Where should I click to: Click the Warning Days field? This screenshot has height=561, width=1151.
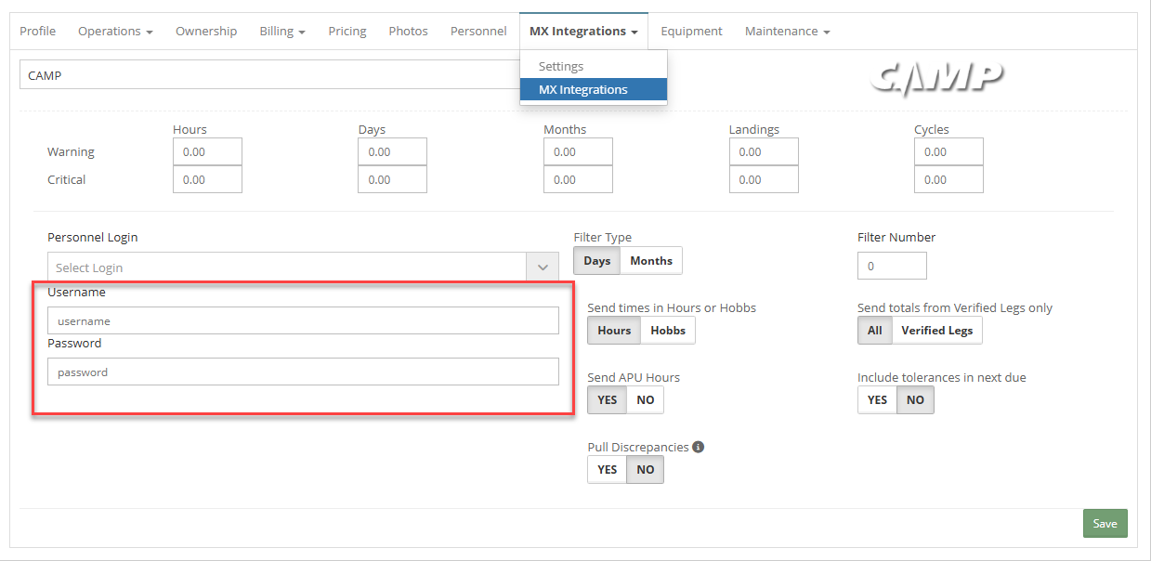pos(392,151)
